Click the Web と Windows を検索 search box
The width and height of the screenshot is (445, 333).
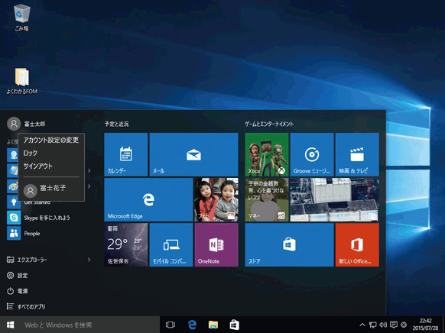[90, 325]
